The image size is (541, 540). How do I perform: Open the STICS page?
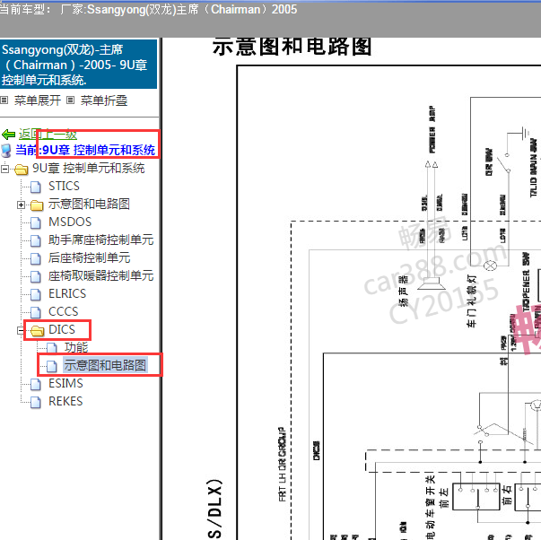(64, 186)
